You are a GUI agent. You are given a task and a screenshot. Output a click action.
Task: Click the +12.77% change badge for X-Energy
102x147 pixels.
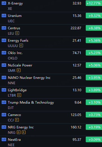coord(94,3)
